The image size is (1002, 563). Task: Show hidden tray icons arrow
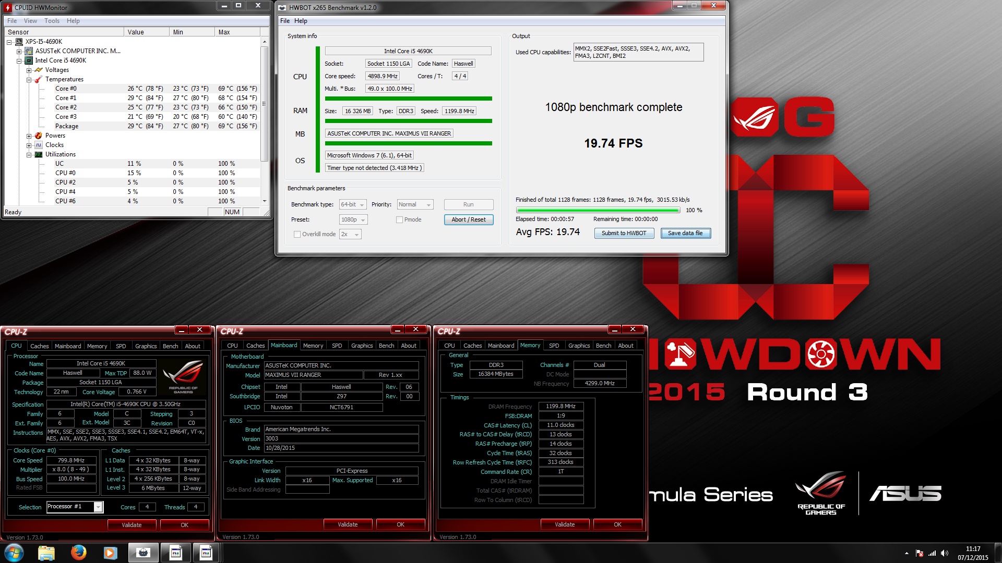tap(906, 553)
